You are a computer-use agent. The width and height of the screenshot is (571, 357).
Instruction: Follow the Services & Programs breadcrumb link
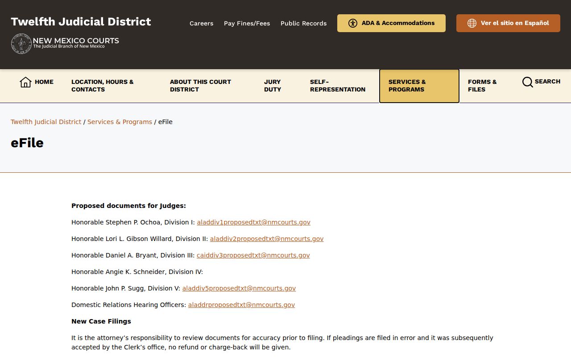120,122
